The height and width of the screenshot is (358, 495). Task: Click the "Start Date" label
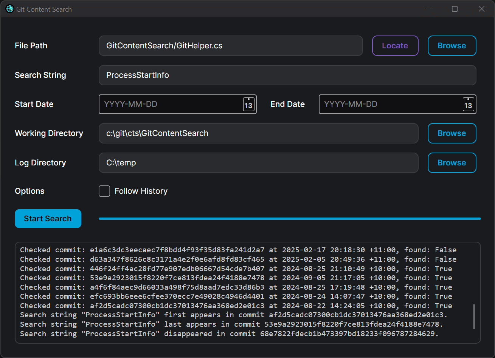[34, 104]
